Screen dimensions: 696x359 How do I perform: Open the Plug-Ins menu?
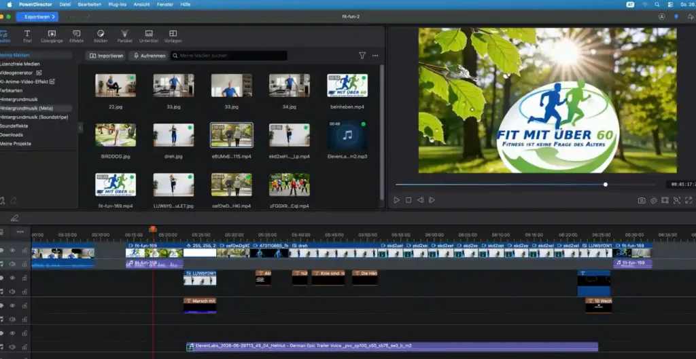pos(117,5)
